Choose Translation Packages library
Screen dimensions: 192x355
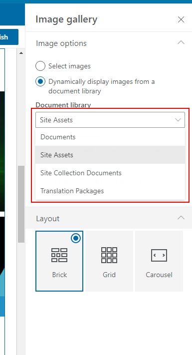(110, 191)
